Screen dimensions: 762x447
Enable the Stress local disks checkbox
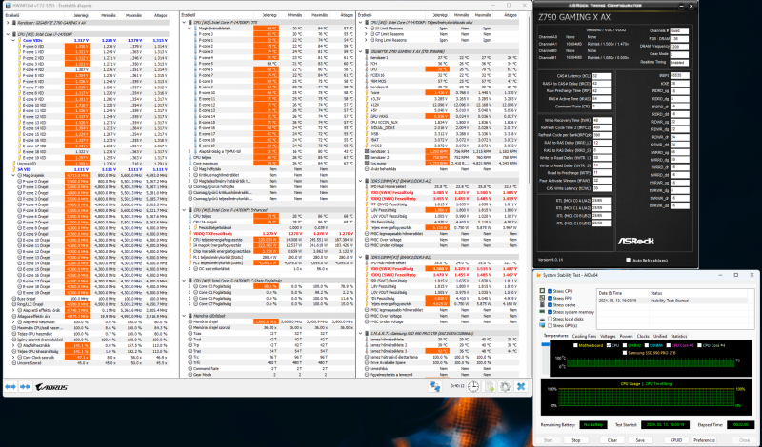pos(551,319)
